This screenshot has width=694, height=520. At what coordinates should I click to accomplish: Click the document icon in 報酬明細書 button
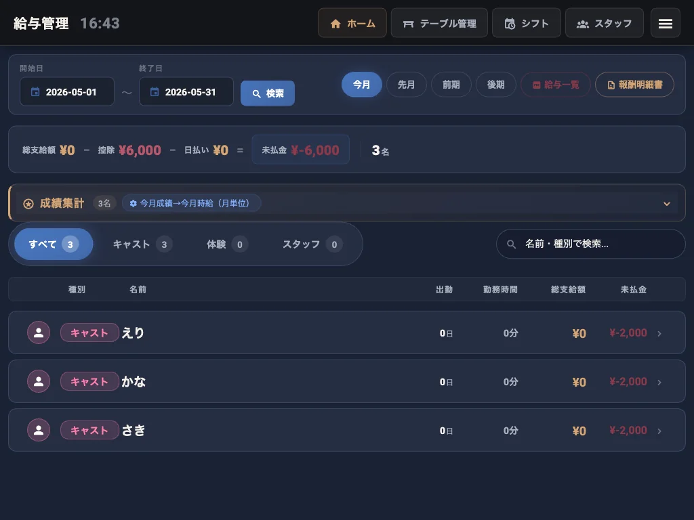point(611,85)
